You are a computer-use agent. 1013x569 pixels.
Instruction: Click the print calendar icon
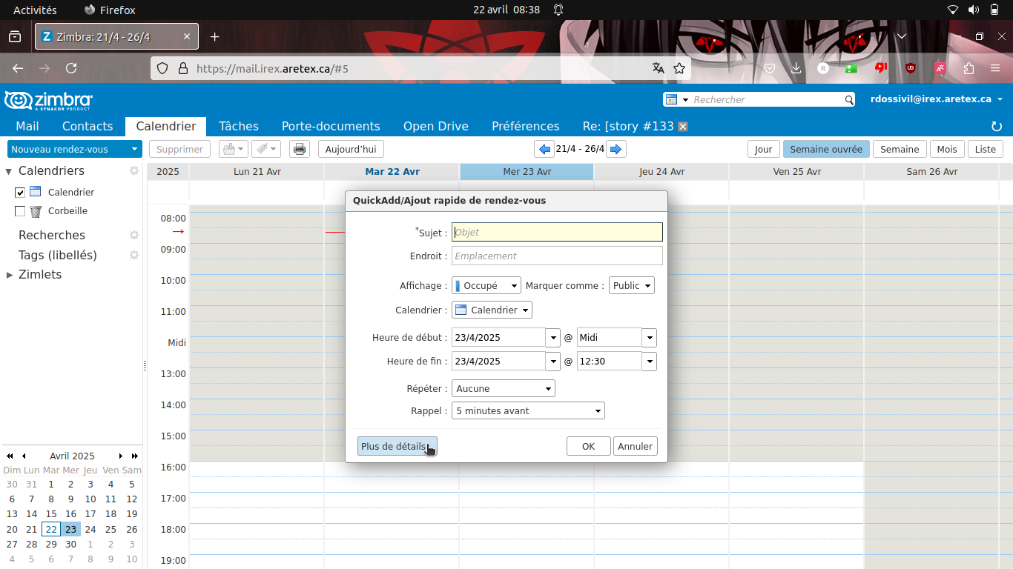coord(300,149)
